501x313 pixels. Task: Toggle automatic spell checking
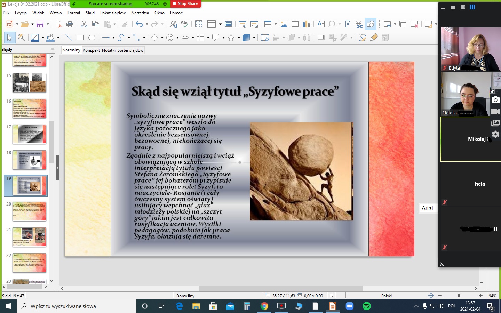pyautogui.click(x=184, y=24)
